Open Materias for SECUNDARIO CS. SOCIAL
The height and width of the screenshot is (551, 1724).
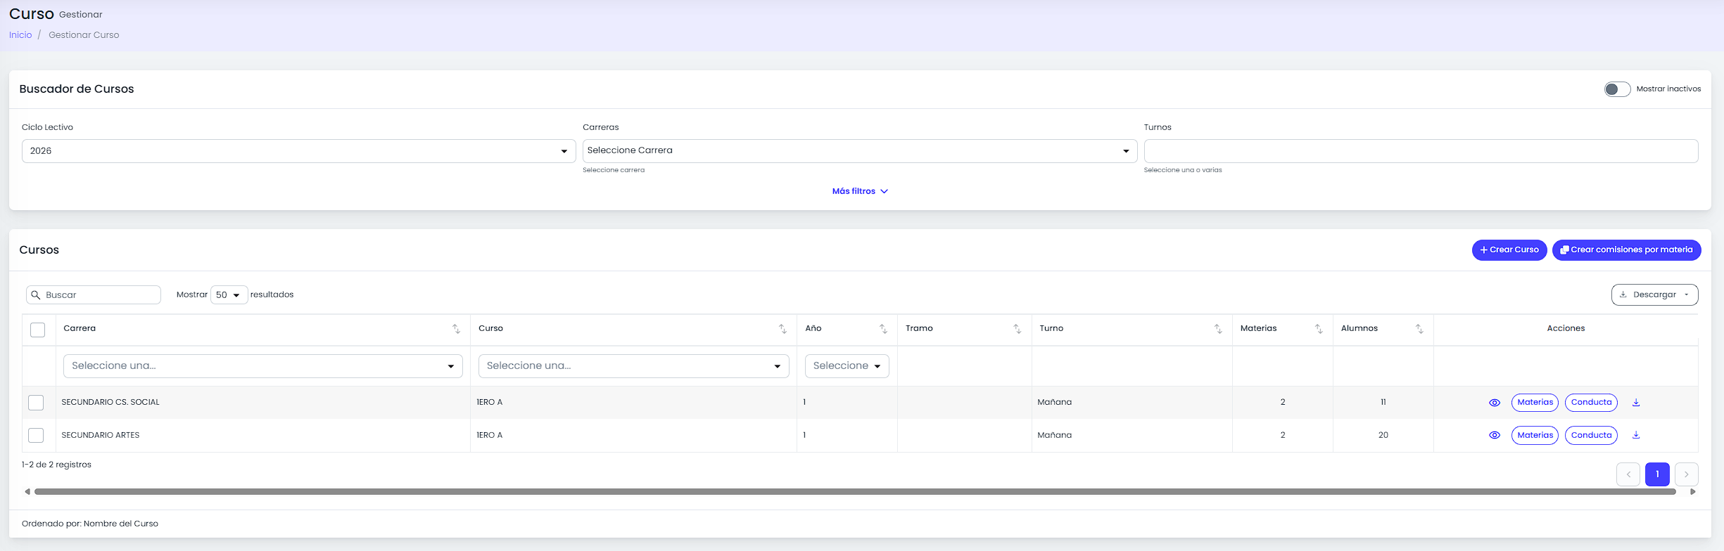[x=1535, y=403]
